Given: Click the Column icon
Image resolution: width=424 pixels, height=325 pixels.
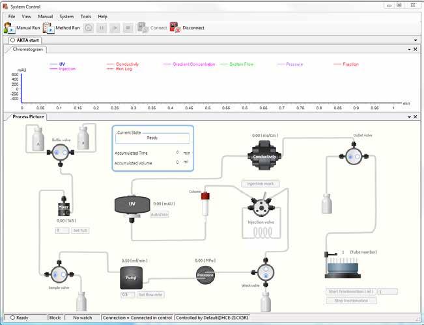Looking at the screenshot, I should 205,203.
